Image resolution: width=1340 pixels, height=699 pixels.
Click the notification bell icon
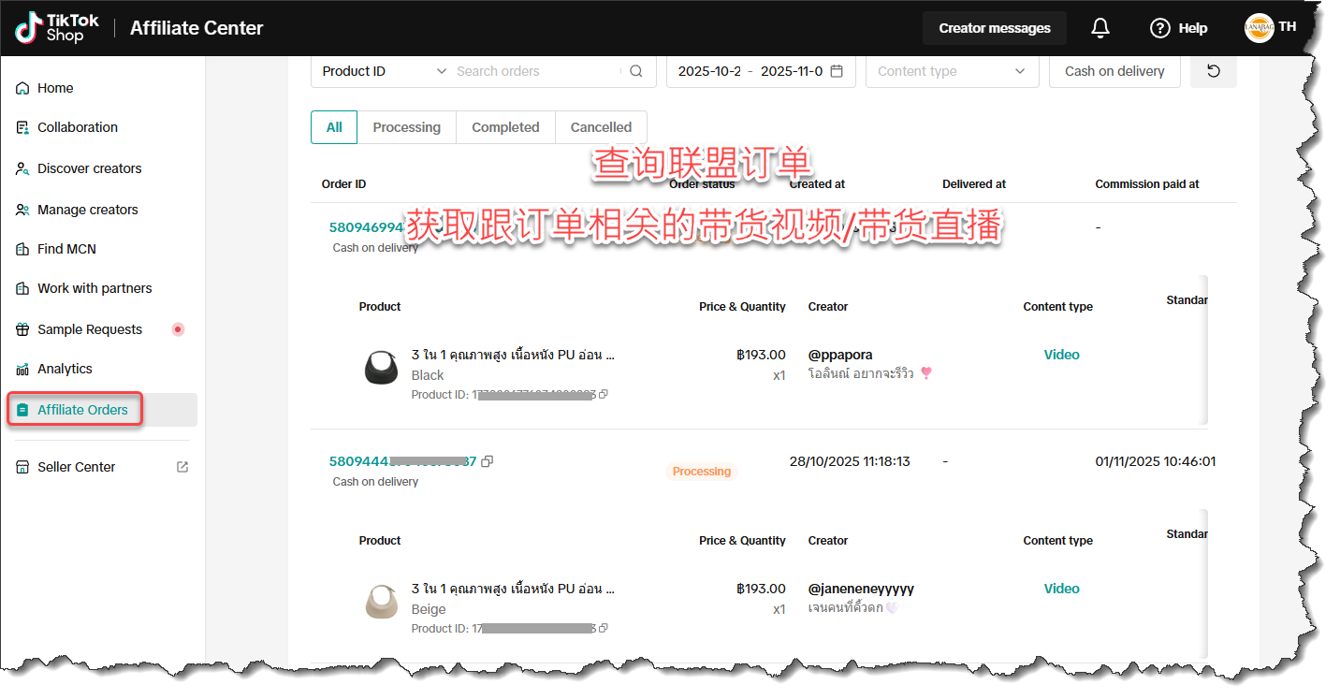(x=1100, y=28)
